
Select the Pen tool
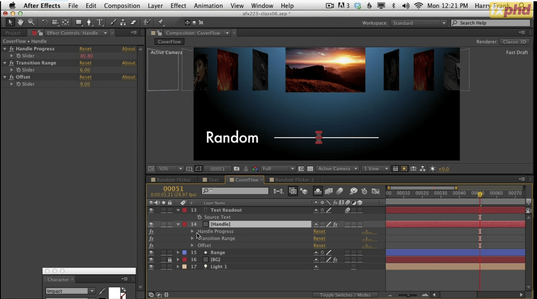tap(89, 22)
